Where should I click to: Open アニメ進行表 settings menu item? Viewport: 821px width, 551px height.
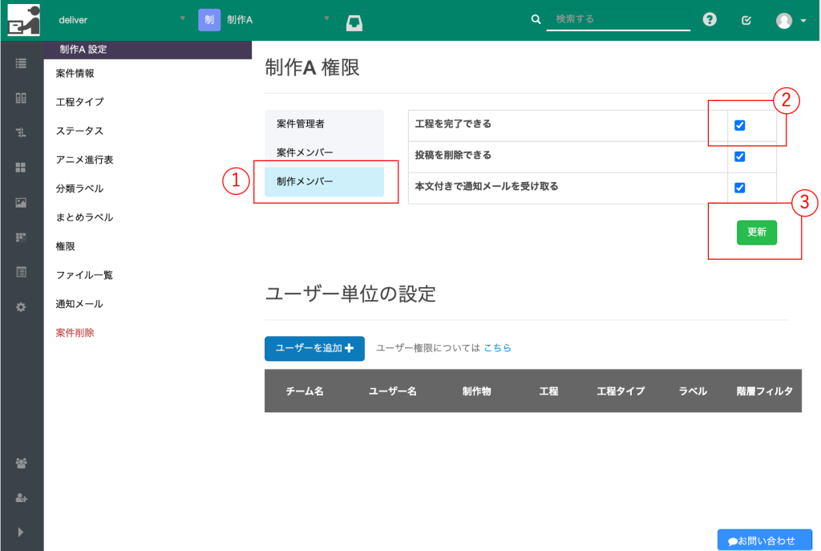coord(84,160)
